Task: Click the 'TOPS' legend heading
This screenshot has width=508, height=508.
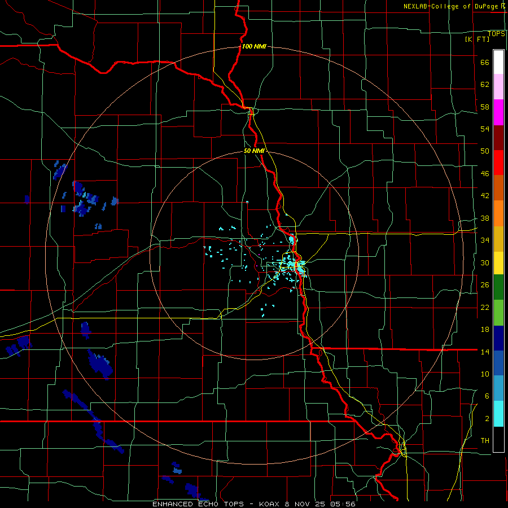Action: pyautogui.click(x=496, y=33)
